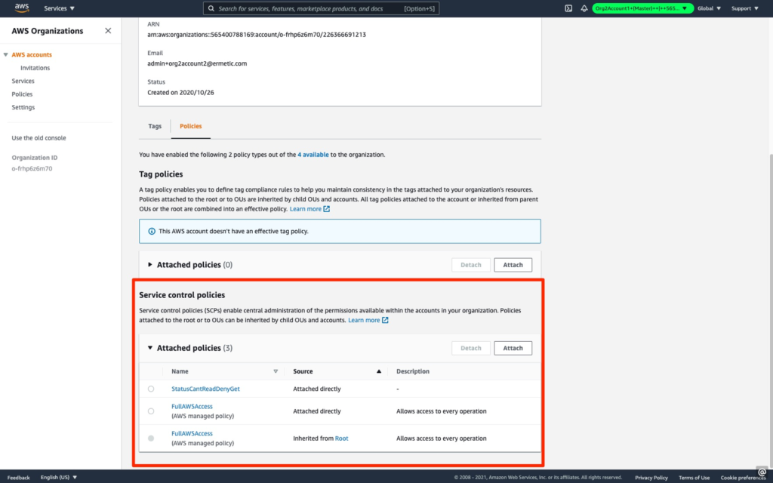Switch to the Policies tab

(191, 126)
